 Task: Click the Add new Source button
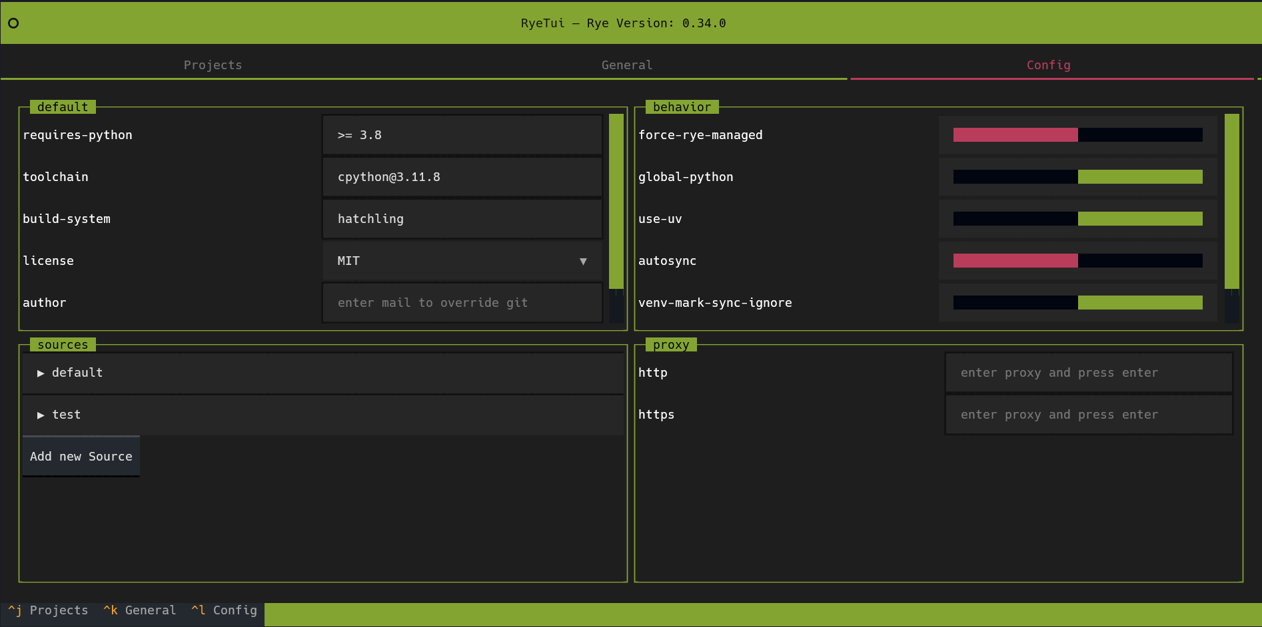(81, 457)
